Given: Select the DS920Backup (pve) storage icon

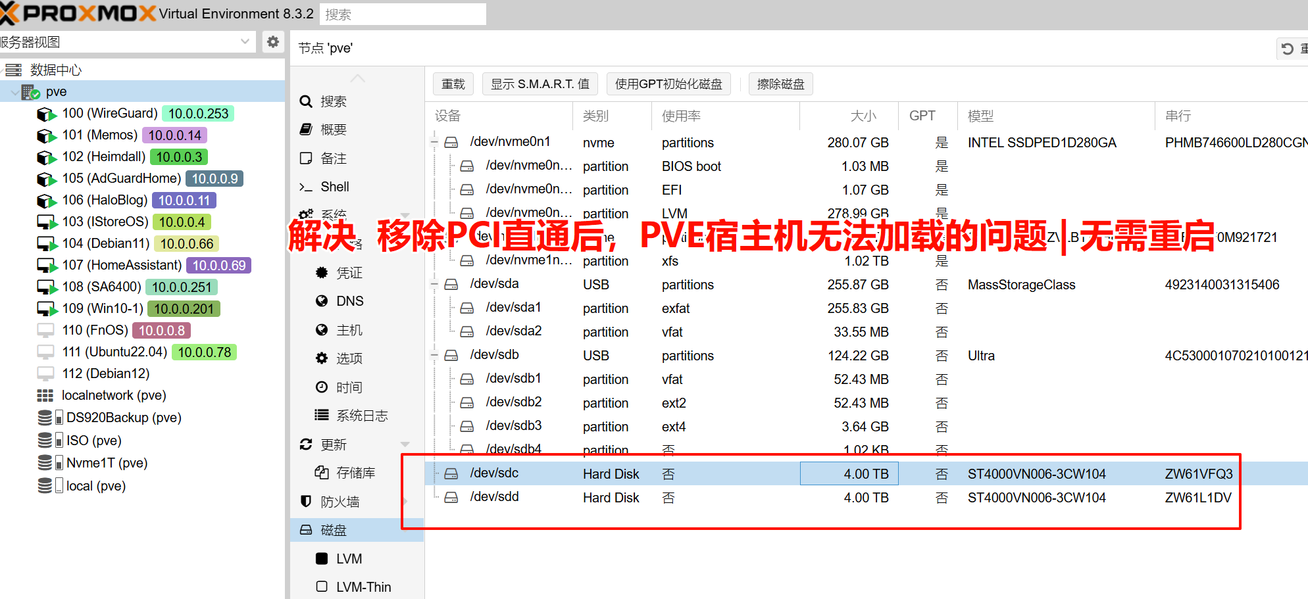Looking at the screenshot, I should click(x=50, y=418).
